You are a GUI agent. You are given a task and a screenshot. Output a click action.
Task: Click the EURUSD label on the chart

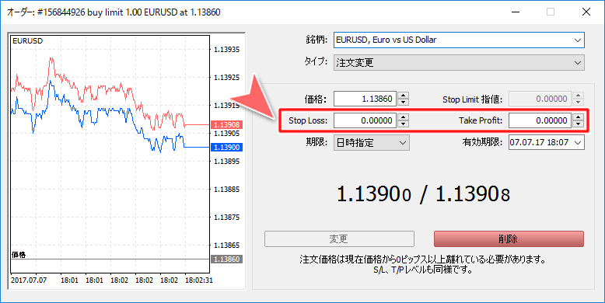click(28, 41)
